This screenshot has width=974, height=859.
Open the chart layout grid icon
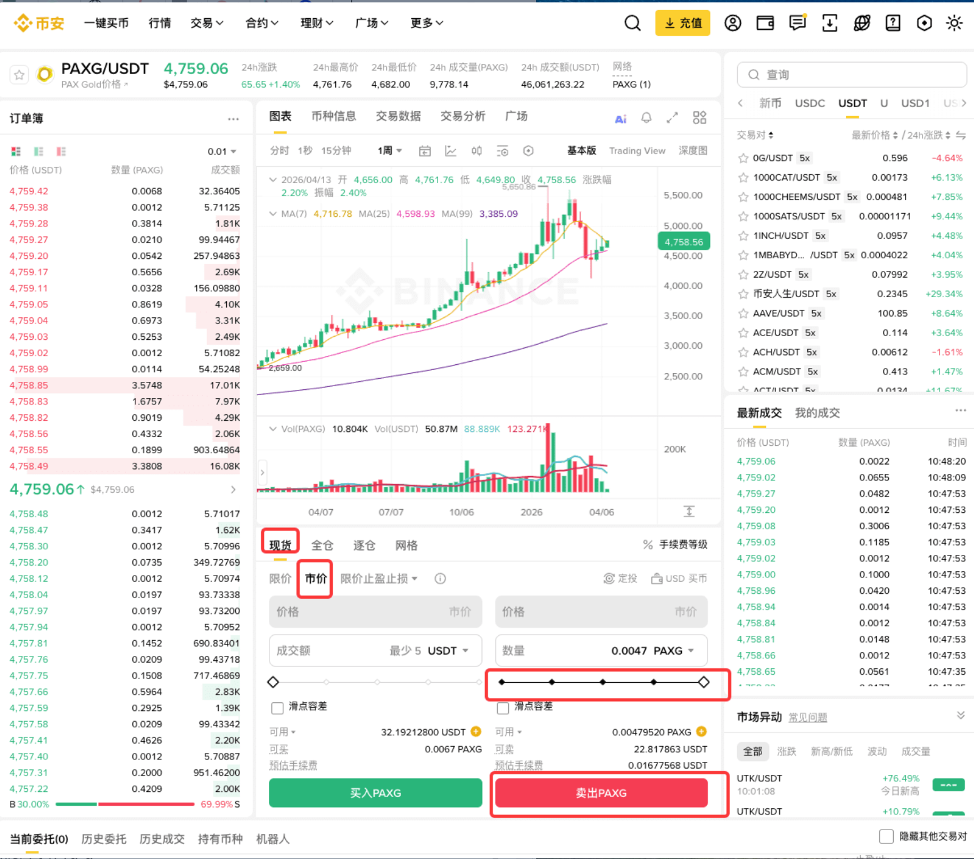pos(699,117)
